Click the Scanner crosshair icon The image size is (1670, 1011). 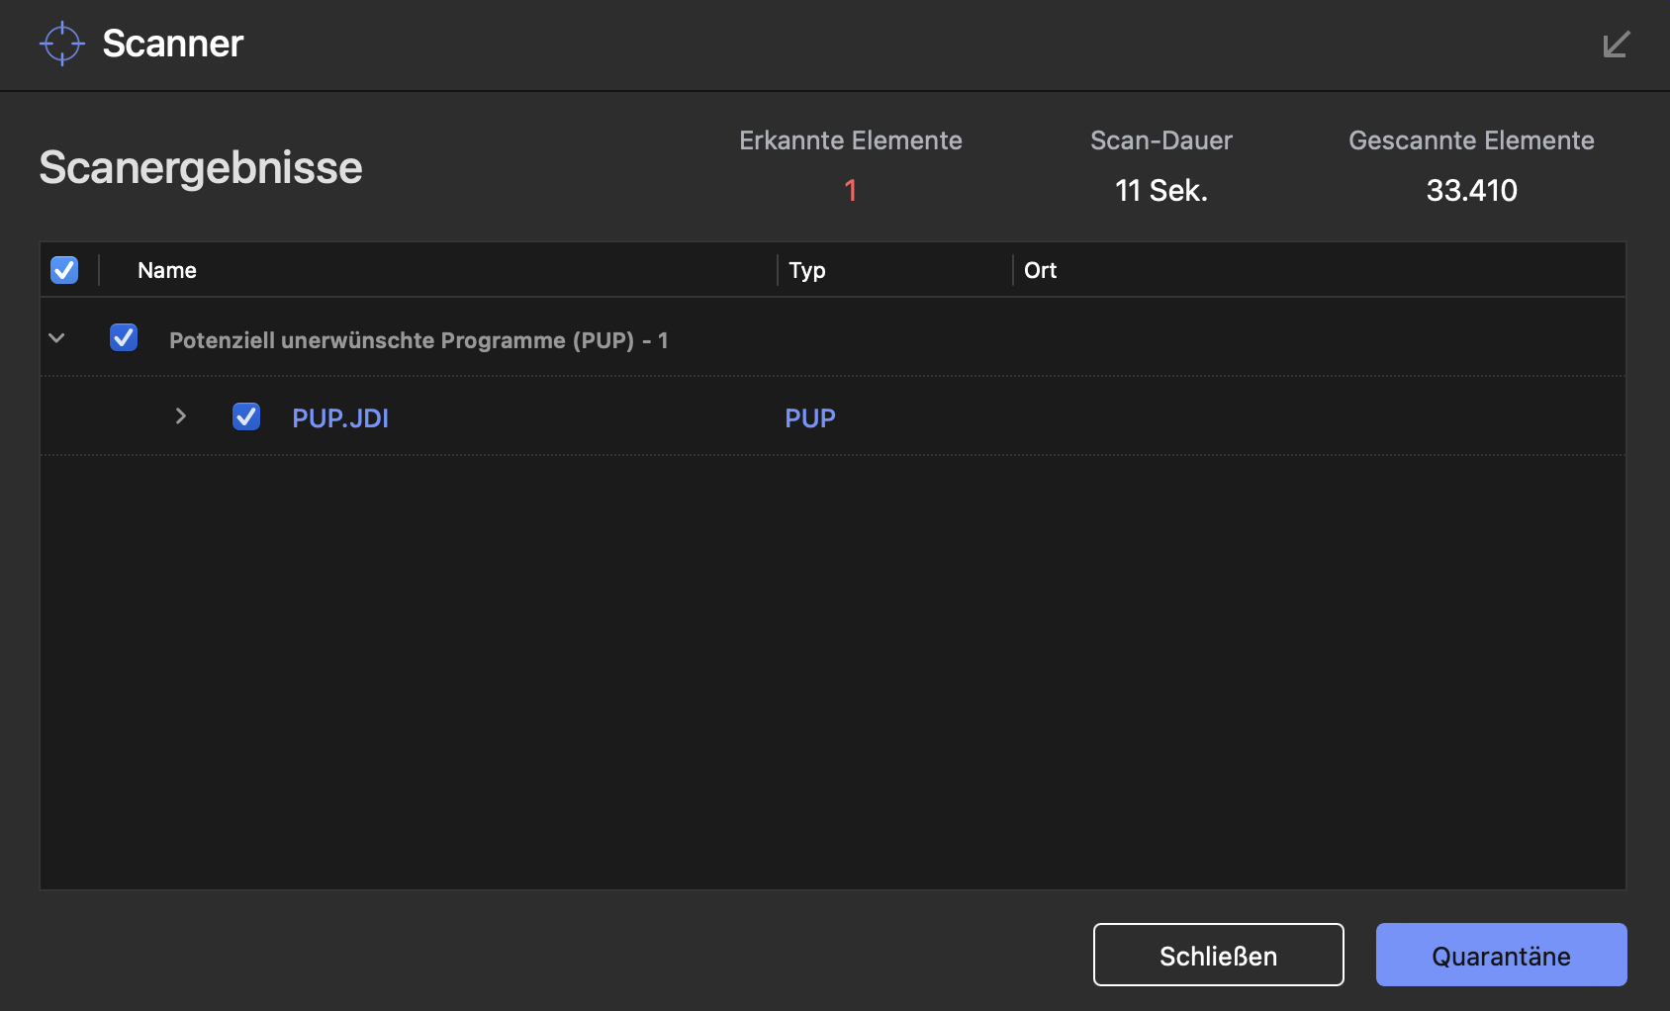point(62,44)
